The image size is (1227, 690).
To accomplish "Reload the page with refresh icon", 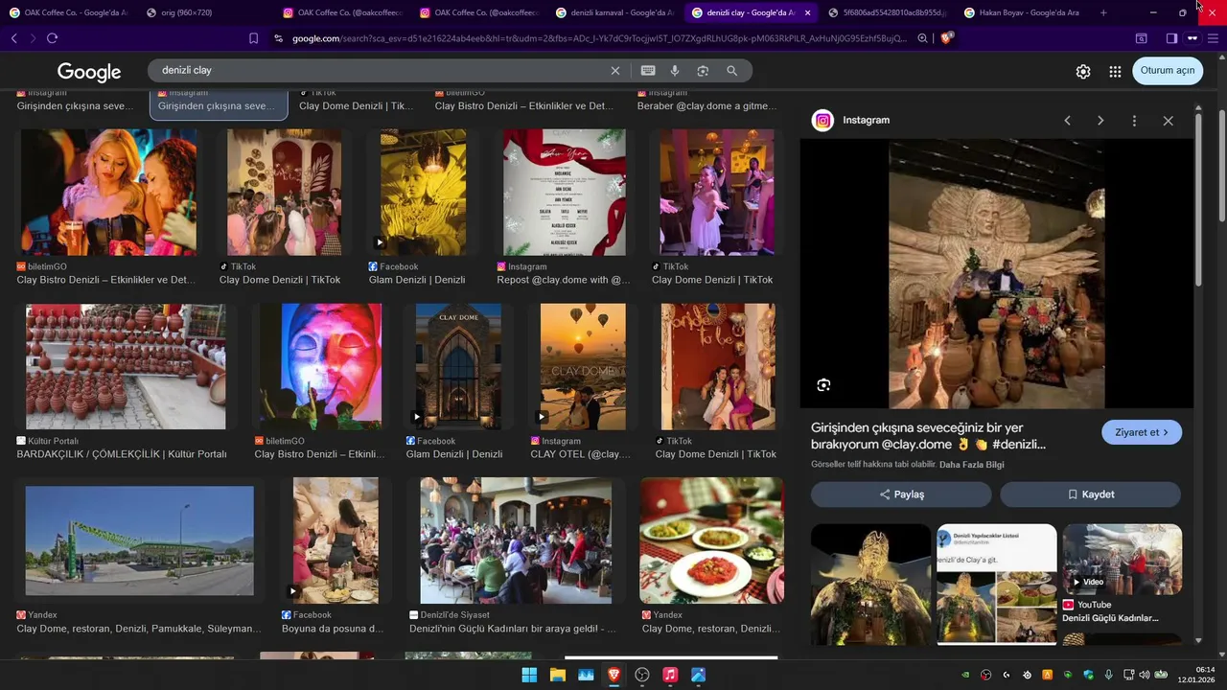I will (x=52, y=38).
